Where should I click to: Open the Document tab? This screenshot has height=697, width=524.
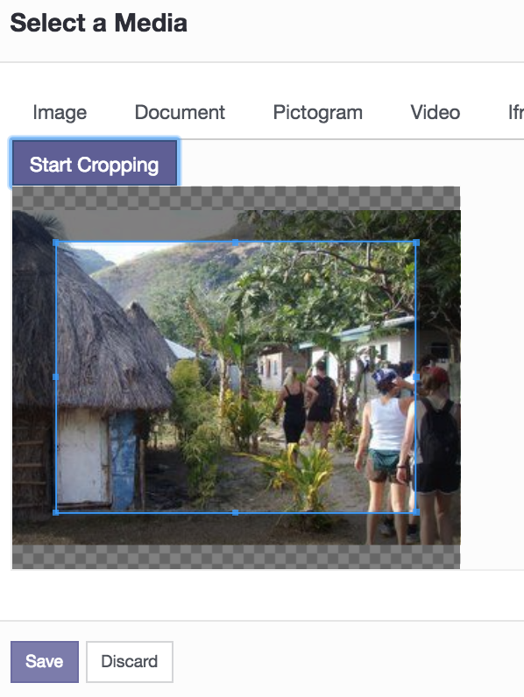tap(180, 112)
